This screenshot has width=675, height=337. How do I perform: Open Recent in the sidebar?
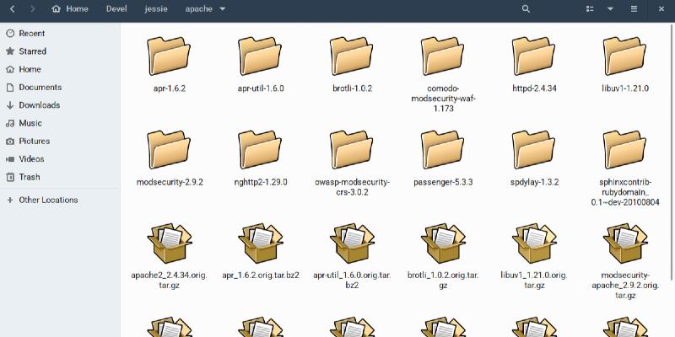(32, 34)
